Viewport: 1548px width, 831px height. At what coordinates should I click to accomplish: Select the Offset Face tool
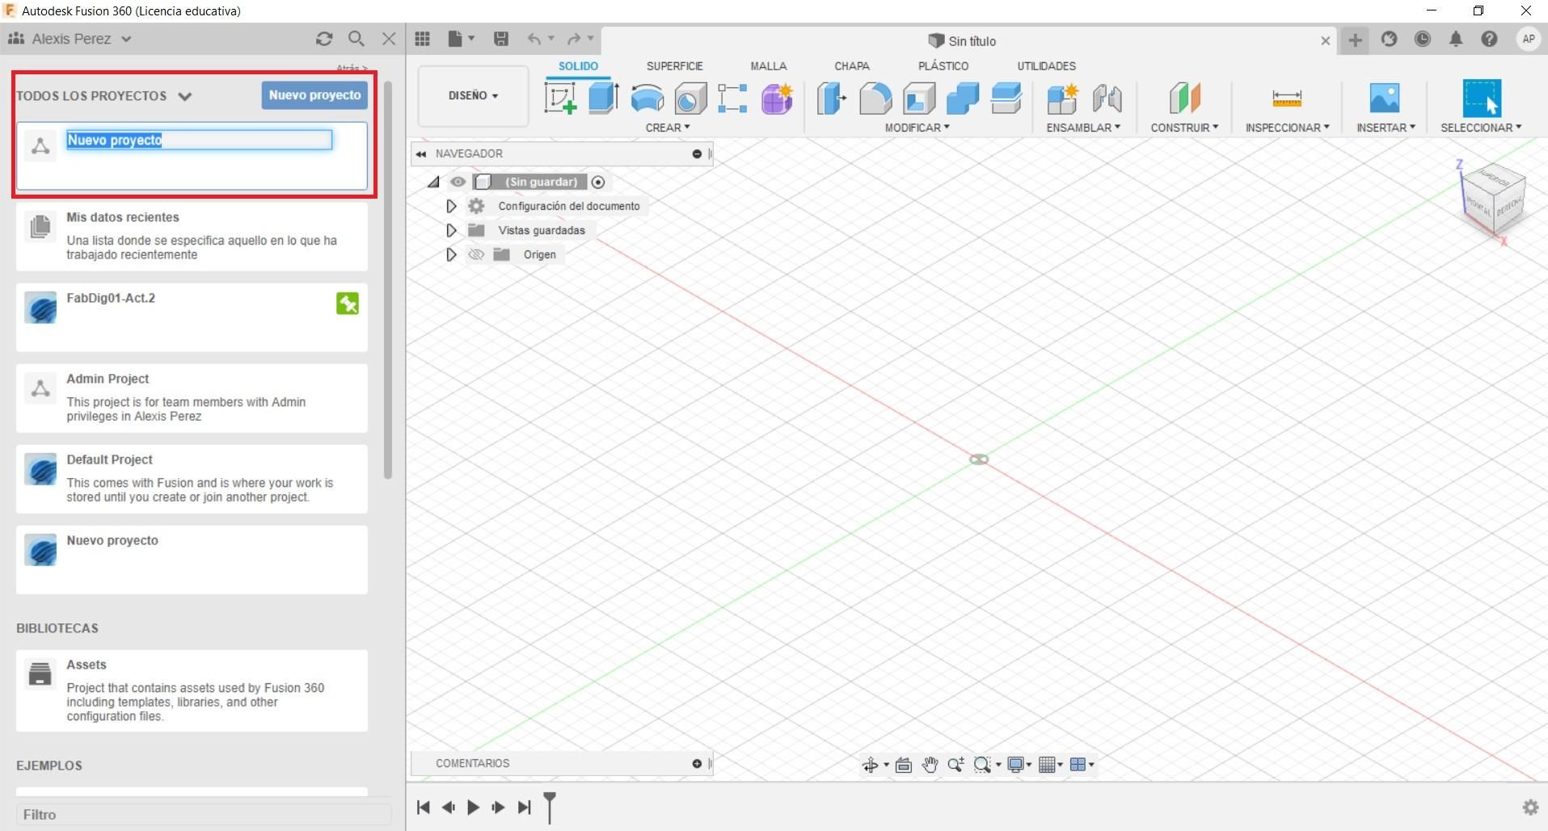[1006, 99]
